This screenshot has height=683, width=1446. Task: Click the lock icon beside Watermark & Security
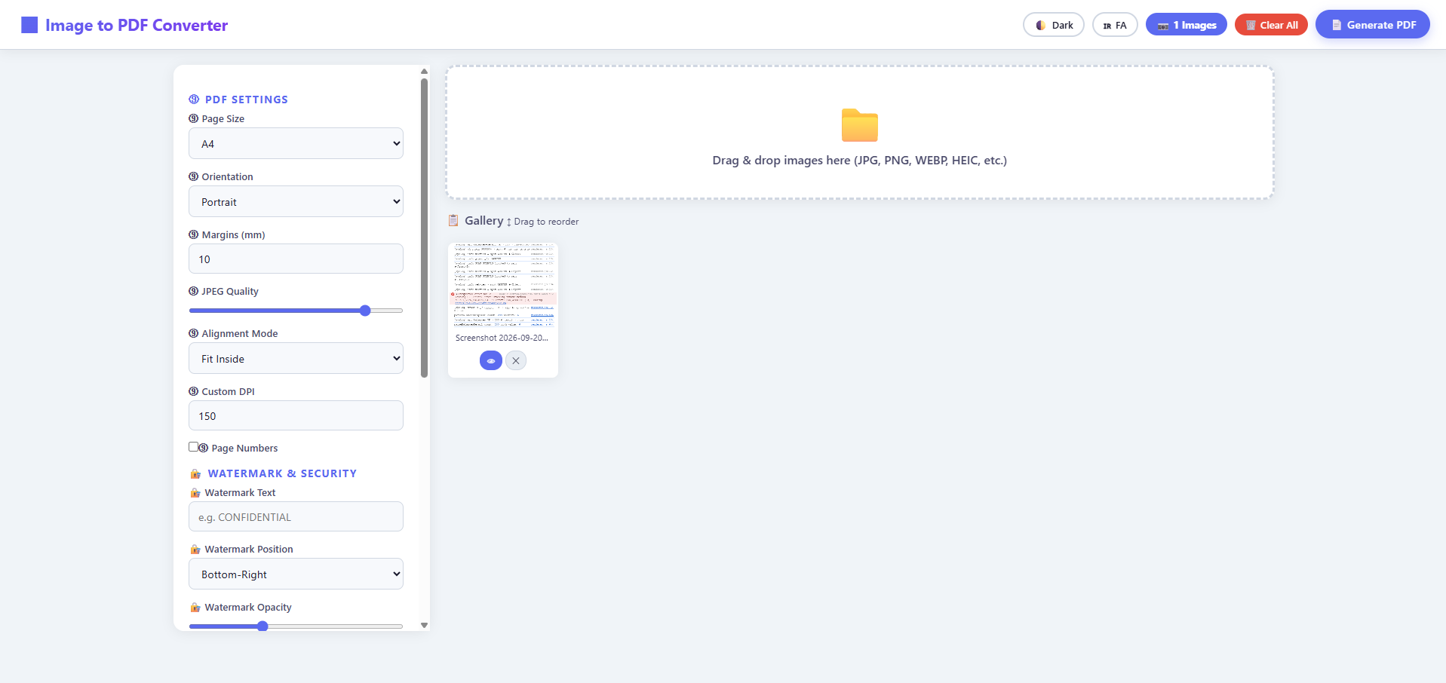click(x=195, y=473)
